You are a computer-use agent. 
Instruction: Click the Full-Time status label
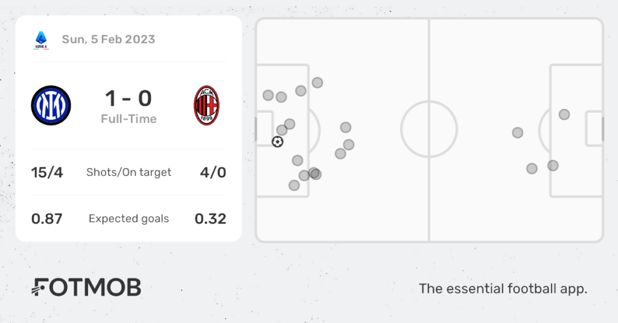pos(129,119)
